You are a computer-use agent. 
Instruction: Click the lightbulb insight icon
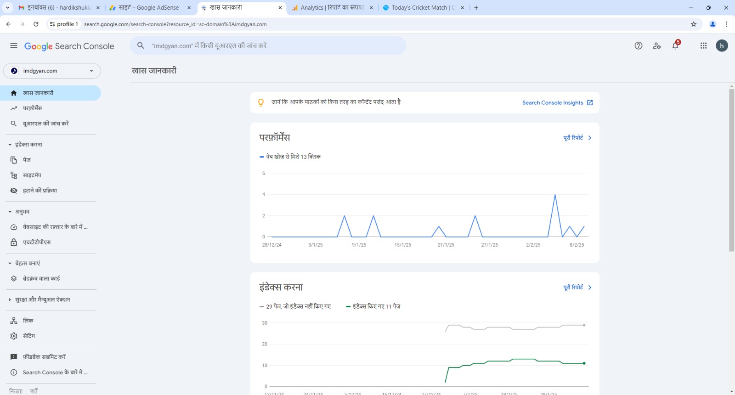click(261, 102)
